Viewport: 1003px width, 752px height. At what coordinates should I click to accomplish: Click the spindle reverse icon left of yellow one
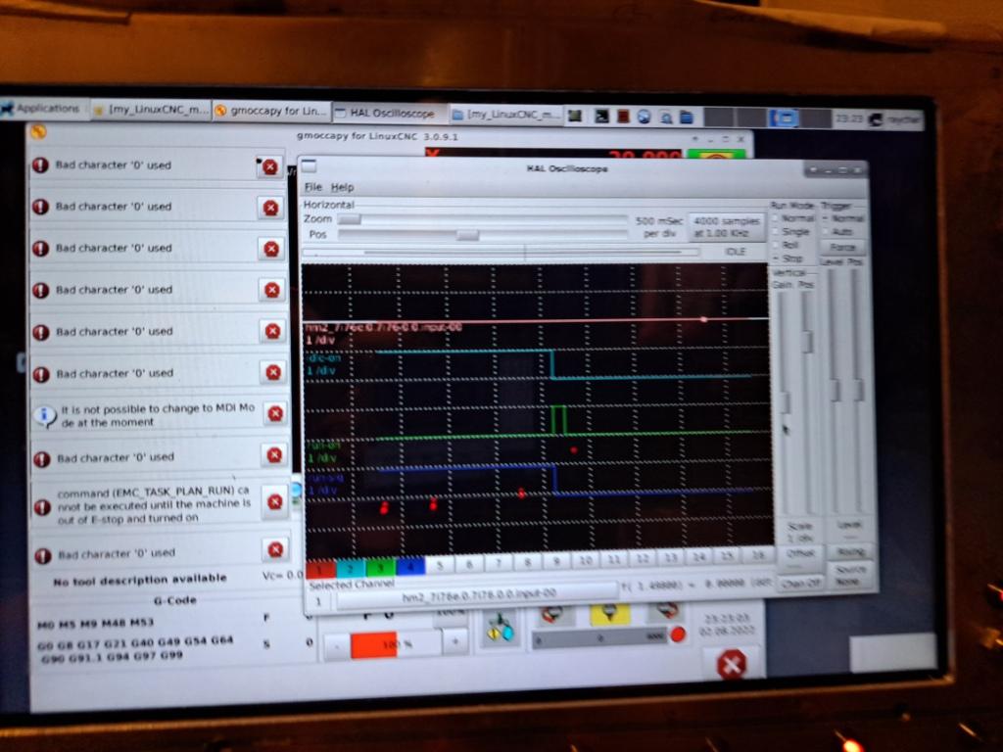[552, 614]
